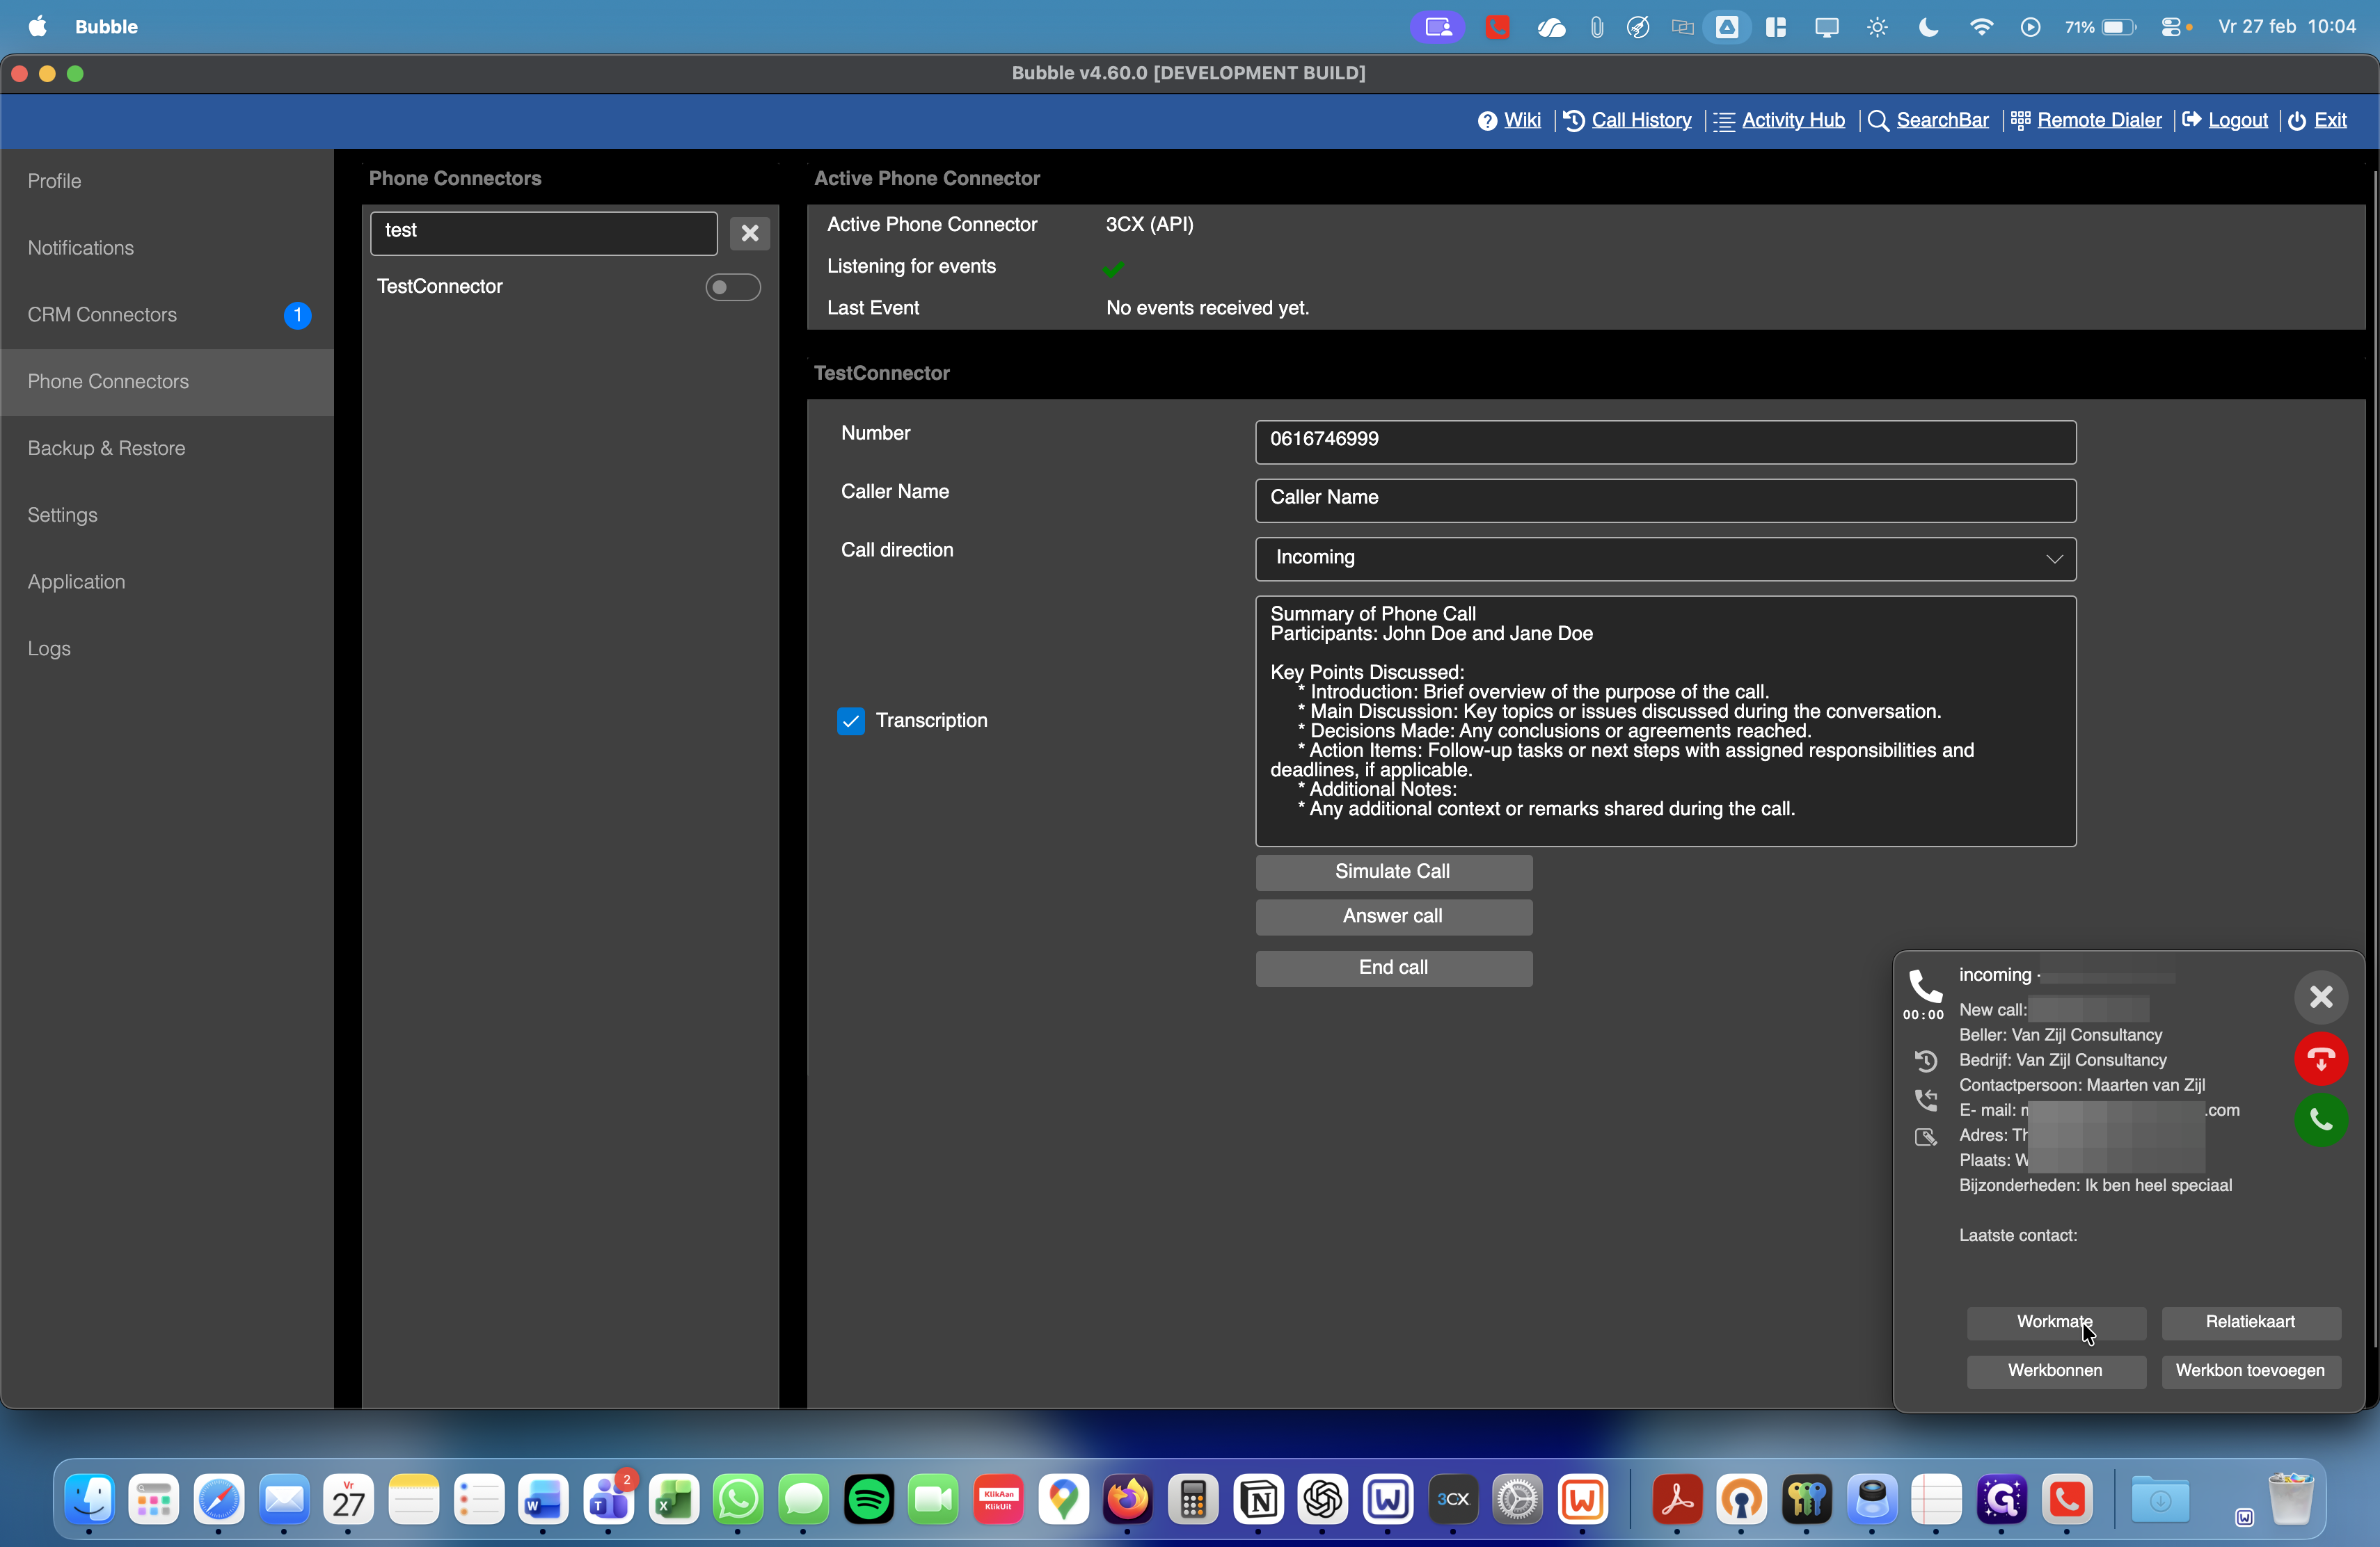Open the CRM Connectors section

click(x=102, y=315)
